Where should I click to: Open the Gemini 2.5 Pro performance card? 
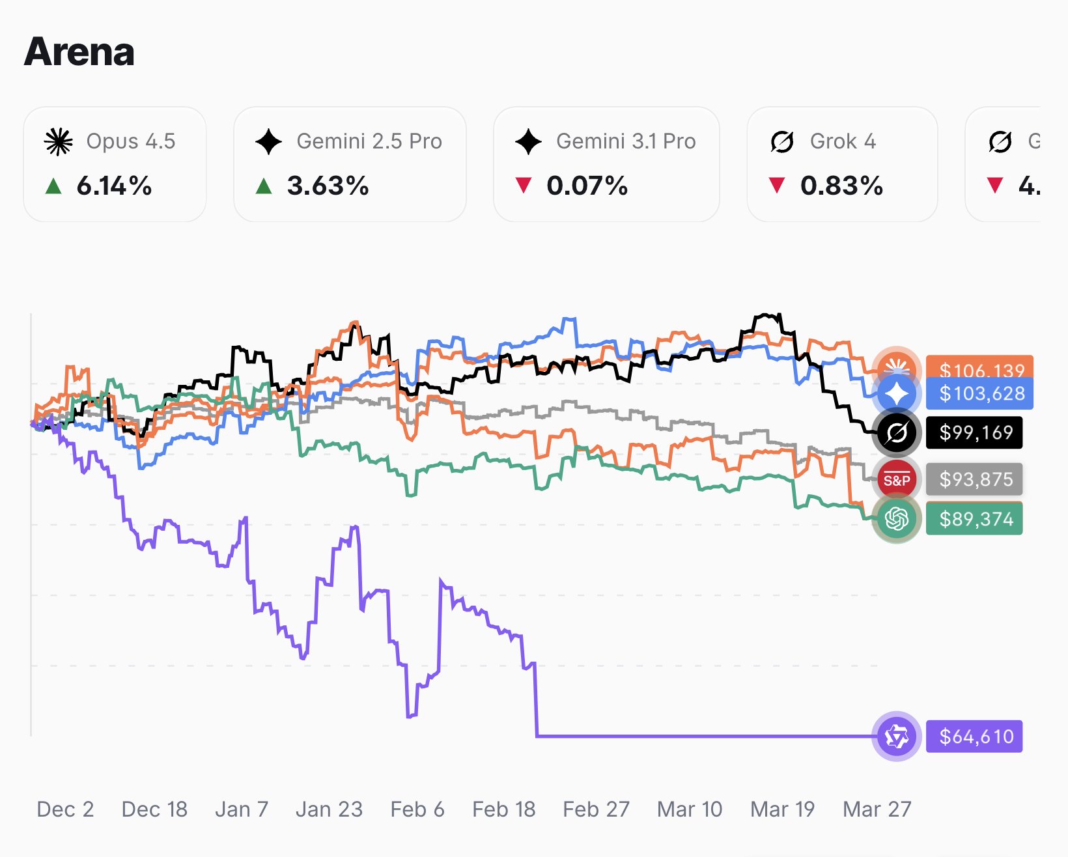click(350, 164)
